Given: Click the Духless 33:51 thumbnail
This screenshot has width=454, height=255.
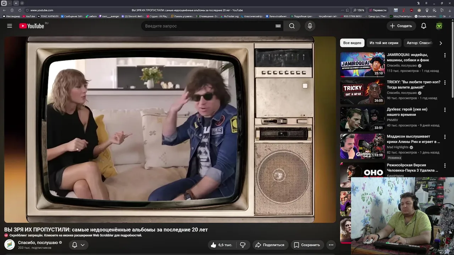Looking at the screenshot, I should coord(362,119).
